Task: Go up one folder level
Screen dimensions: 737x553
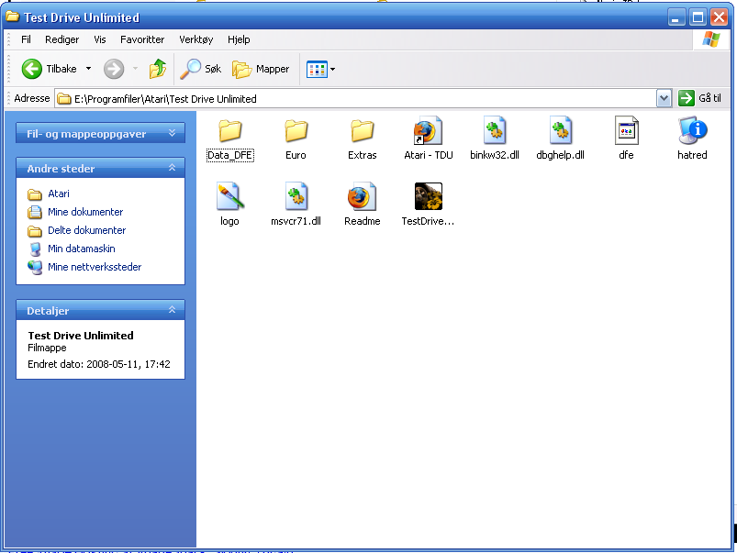Action: [158, 69]
